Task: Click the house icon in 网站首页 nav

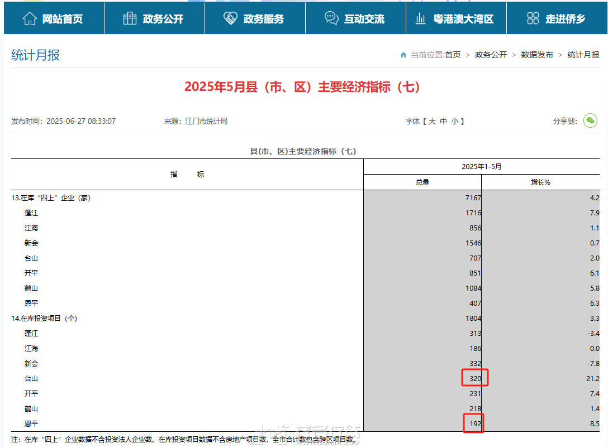Action: point(30,18)
